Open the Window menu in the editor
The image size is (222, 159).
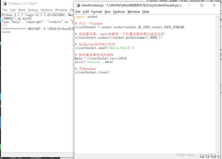click(133, 11)
